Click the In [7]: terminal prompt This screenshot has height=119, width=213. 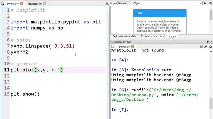pyautogui.click(x=120, y=109)
